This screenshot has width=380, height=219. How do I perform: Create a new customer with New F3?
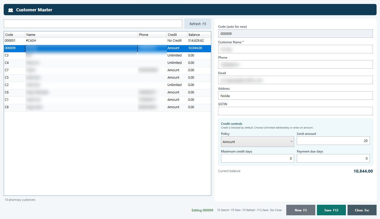tap(301, 210)
